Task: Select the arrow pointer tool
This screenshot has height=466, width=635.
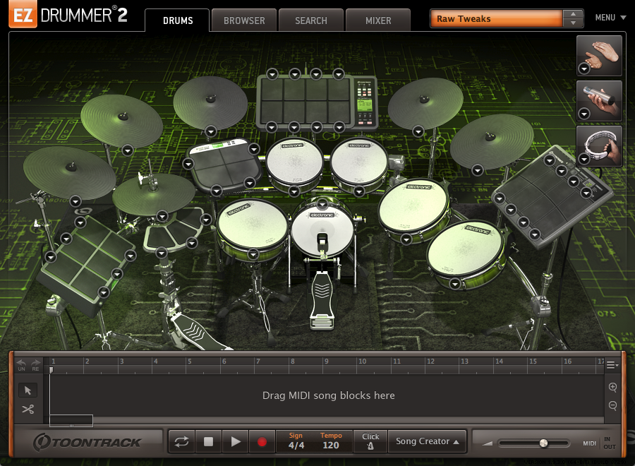Action: [x=28, y=390]
